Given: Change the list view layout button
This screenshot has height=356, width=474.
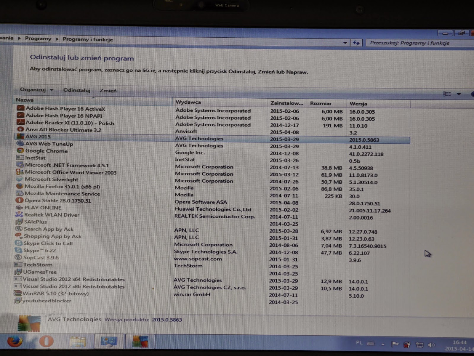Looking at the screenshot, I should [x=447, y=94].
